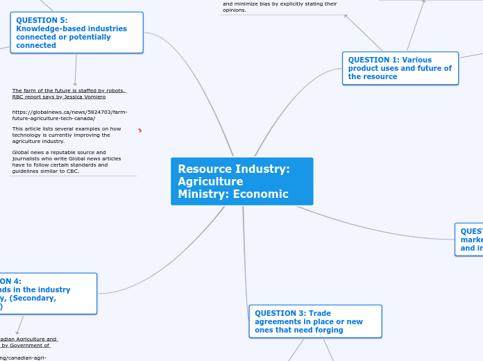
Task: Open the 'farm of the future' article title link
Action: point(69,94)
